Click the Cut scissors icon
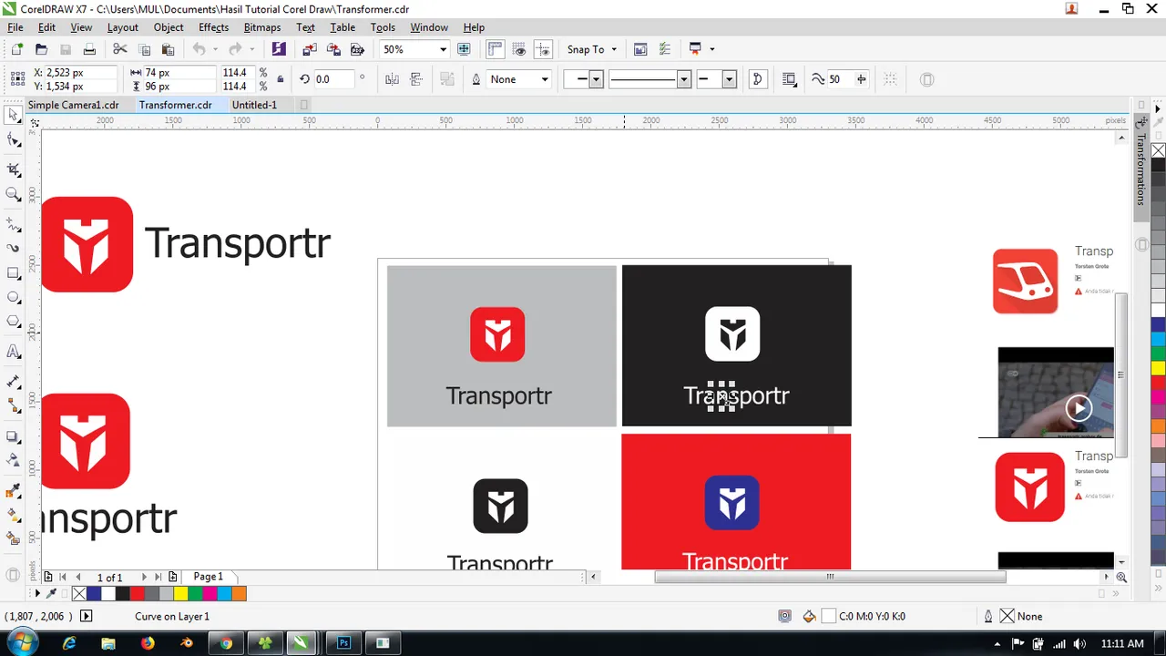 click(x=119, y=49)
